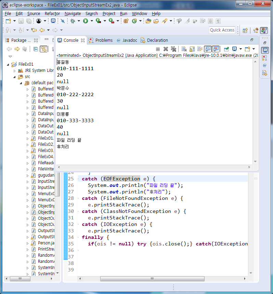
Task: Click External Tools run icon
Action: 112,21
